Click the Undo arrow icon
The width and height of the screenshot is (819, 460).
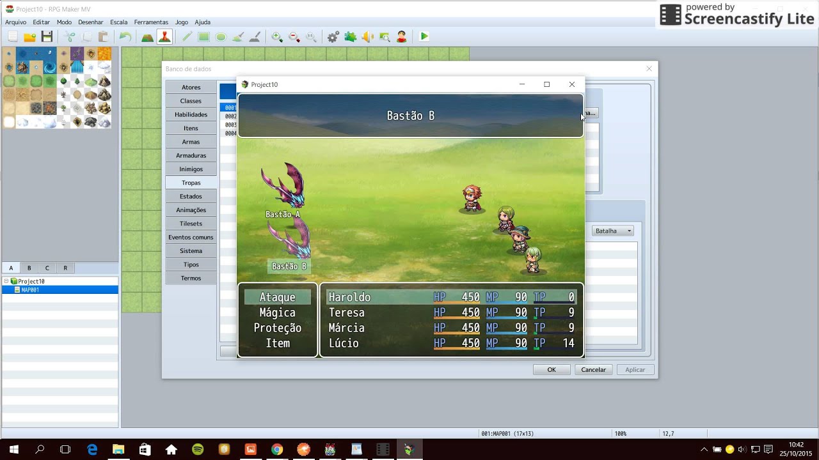[125, 37]
